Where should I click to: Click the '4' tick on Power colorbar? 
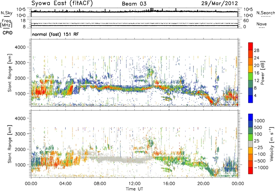(x=255, y=95)
